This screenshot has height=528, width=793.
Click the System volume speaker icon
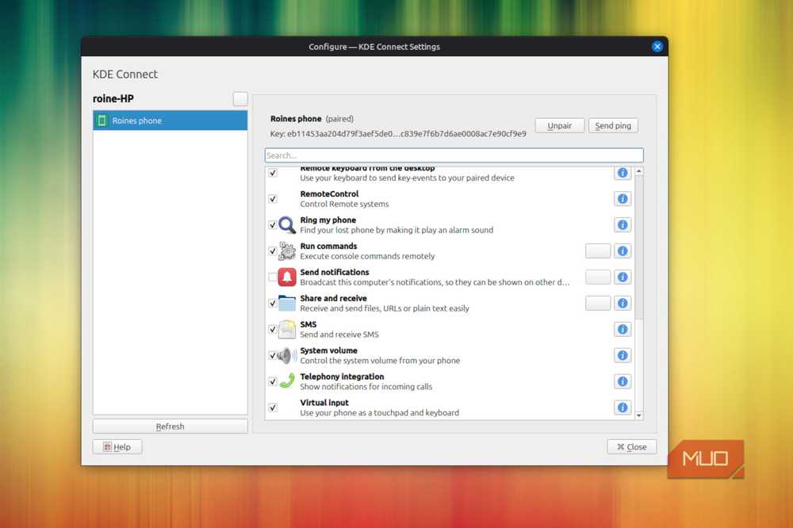pyautogui.click(x=287, y=355)
